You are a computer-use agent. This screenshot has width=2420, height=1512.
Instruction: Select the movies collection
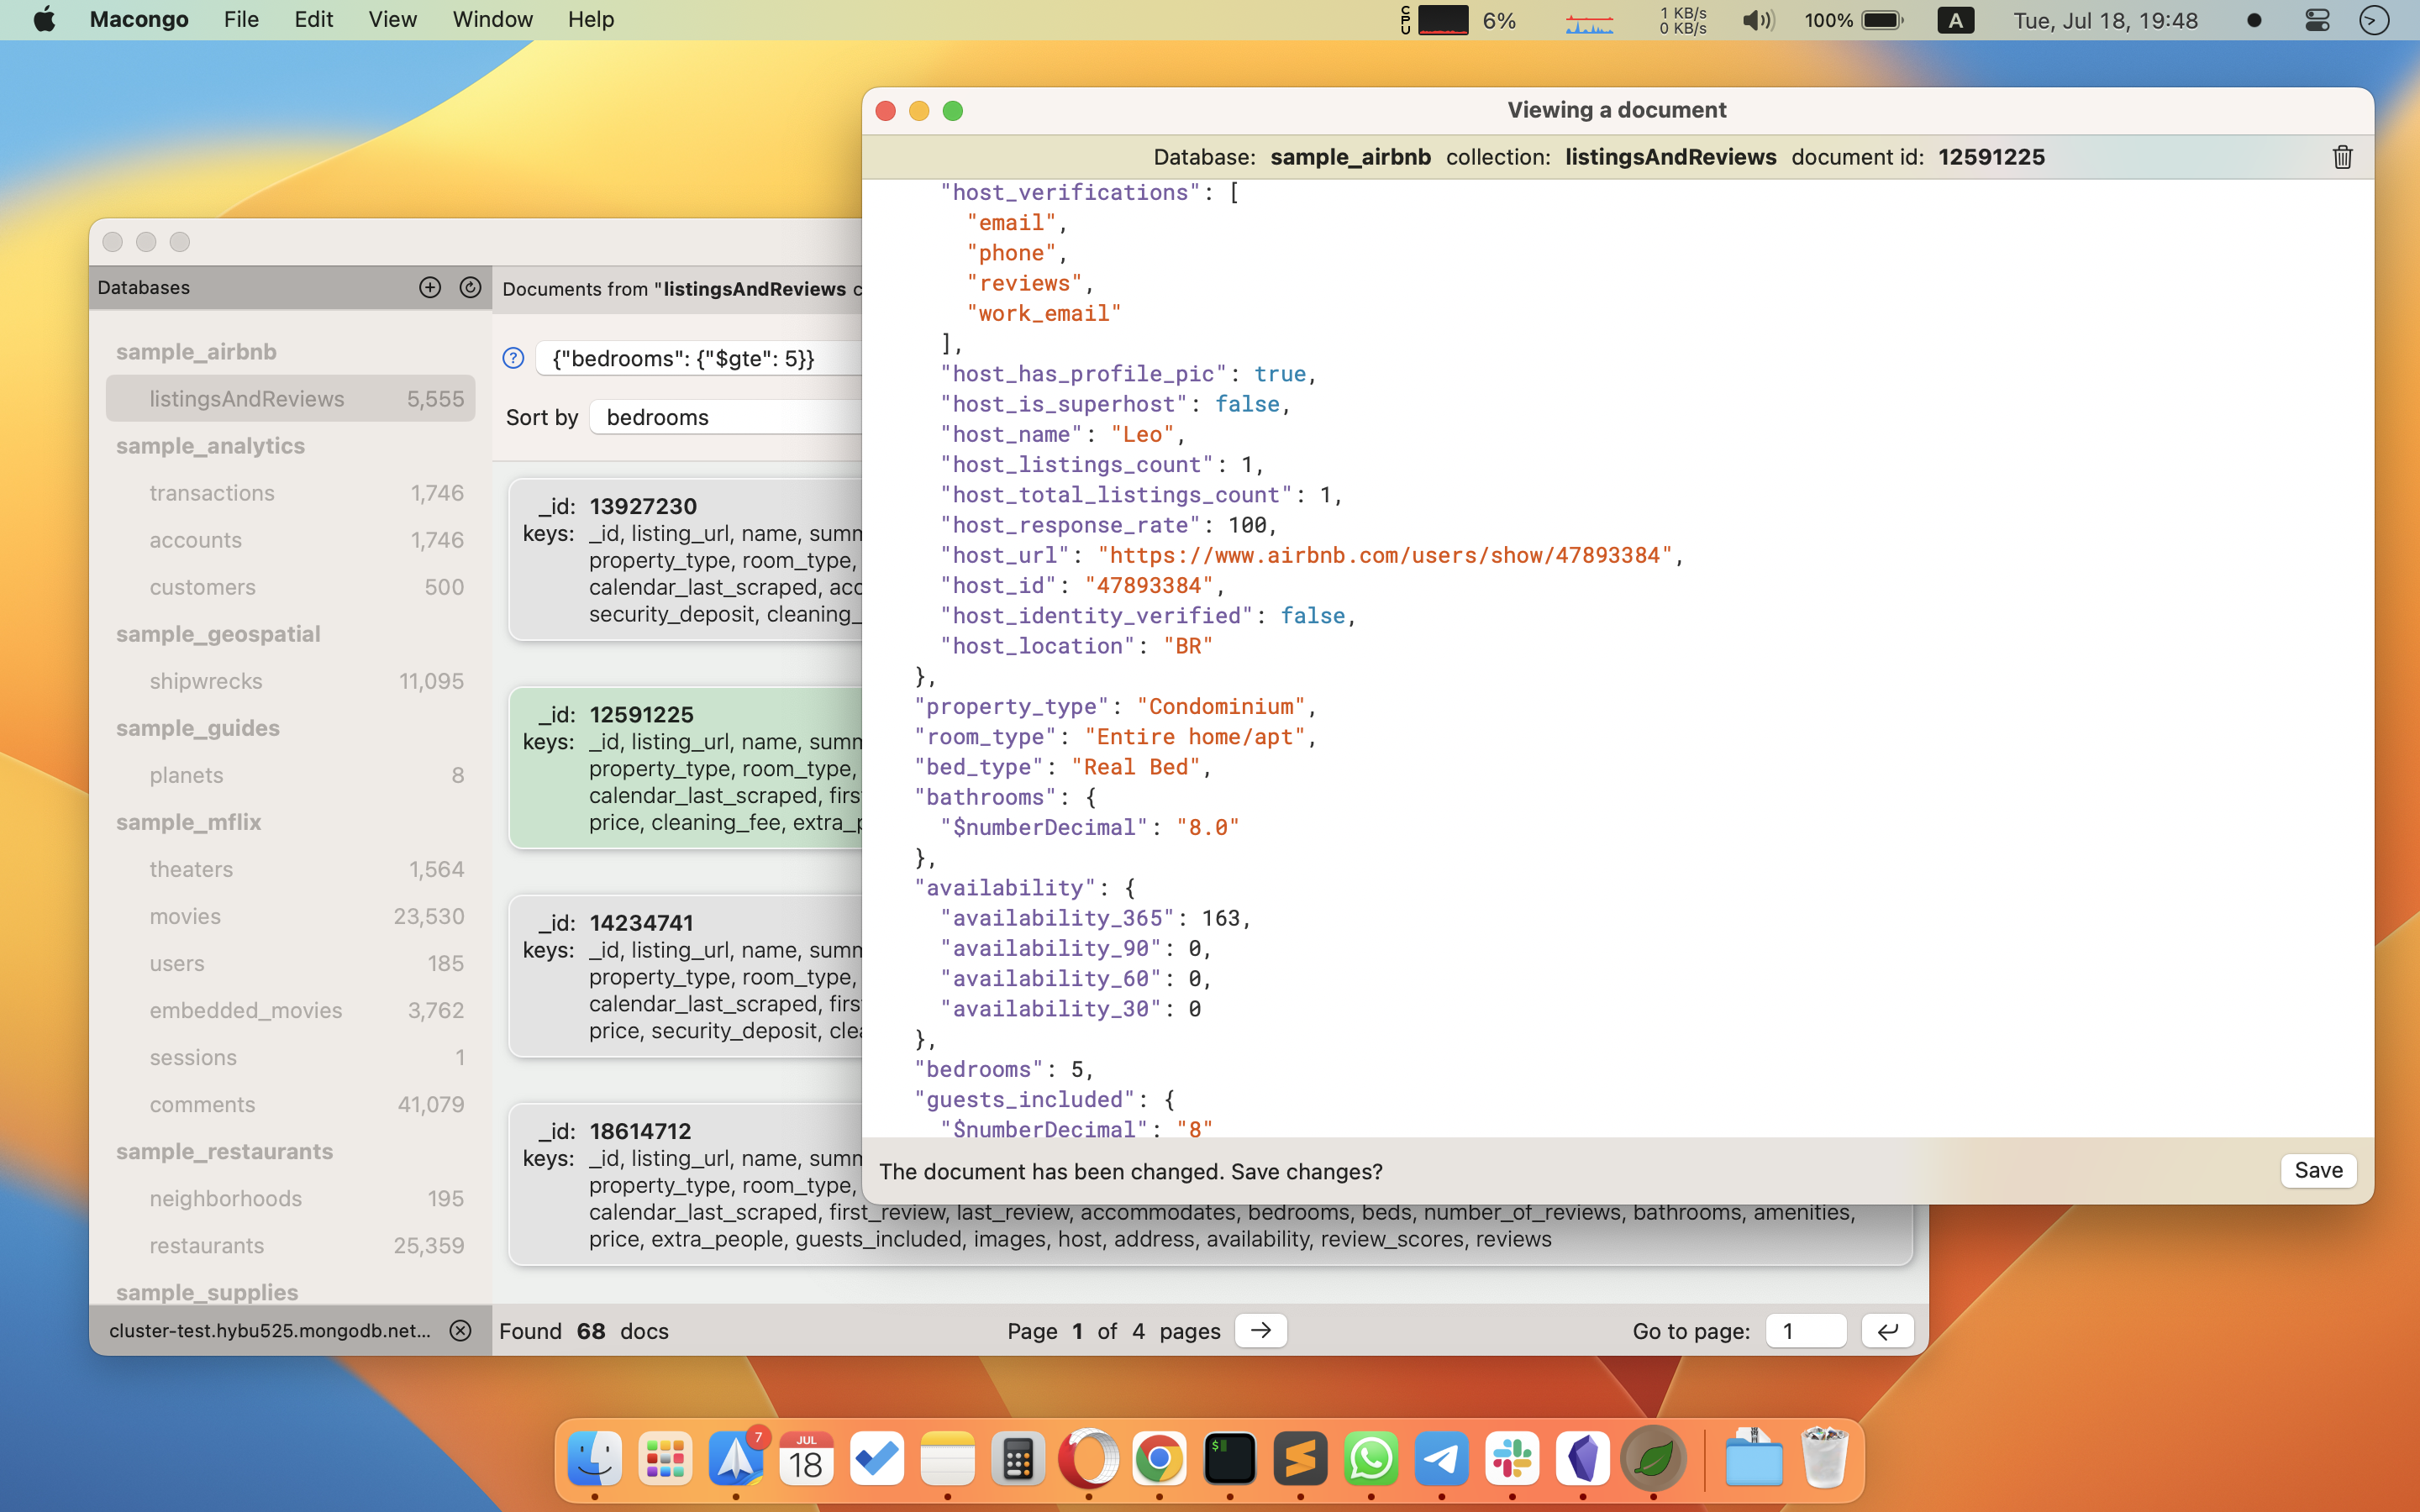(x=186, y=916)
